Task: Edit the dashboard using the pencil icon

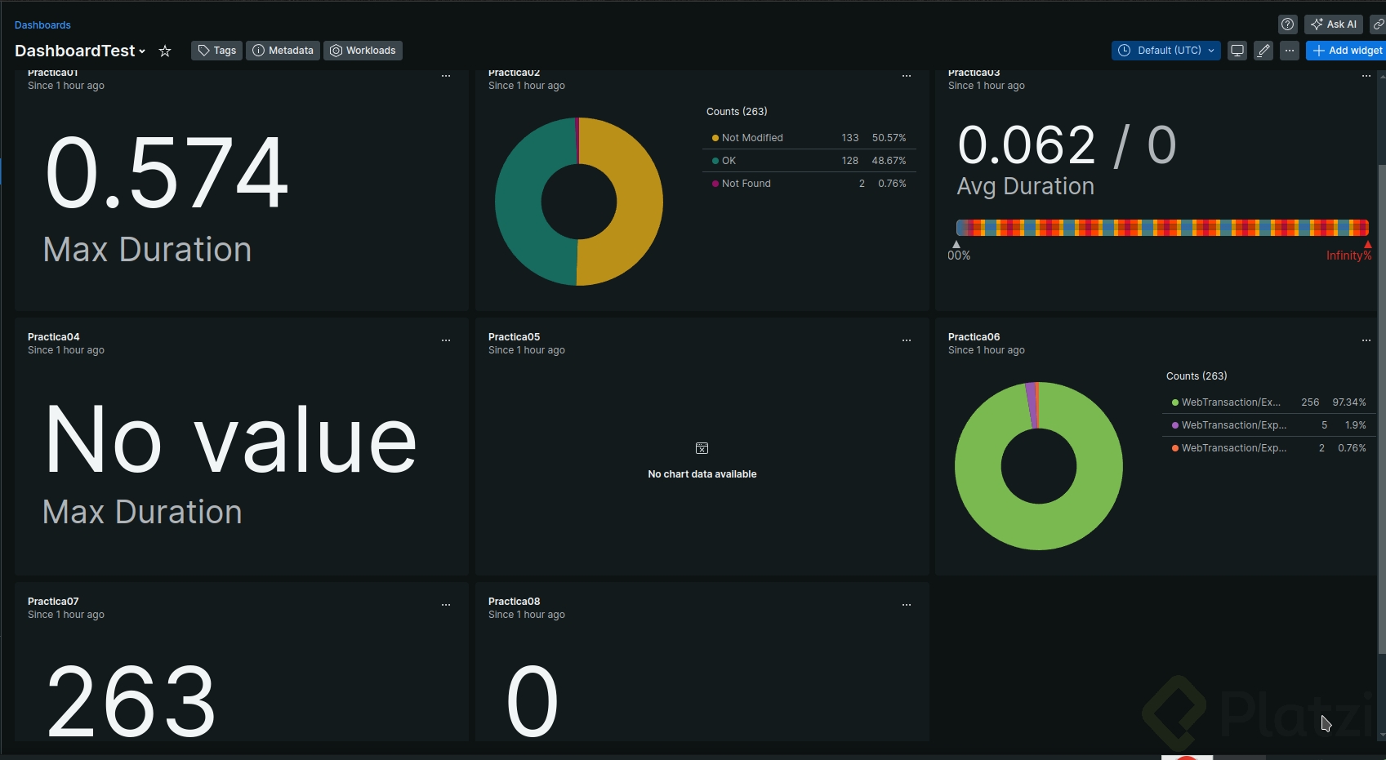Action: click(x=1263, y=51)
